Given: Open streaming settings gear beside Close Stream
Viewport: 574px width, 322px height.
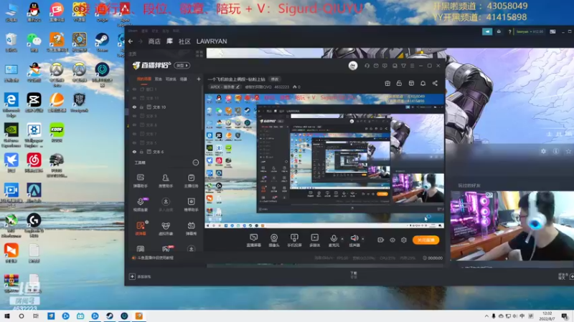Looking at the screenshot, I should pyautogui.click(x=404, y=240).
